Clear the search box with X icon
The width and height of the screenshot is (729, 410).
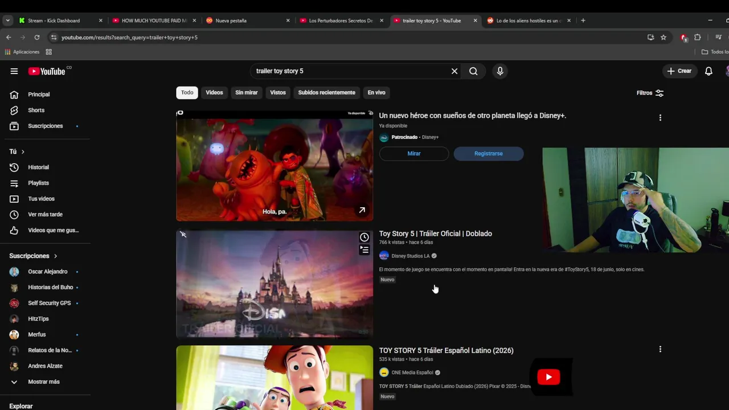[454, 71]
